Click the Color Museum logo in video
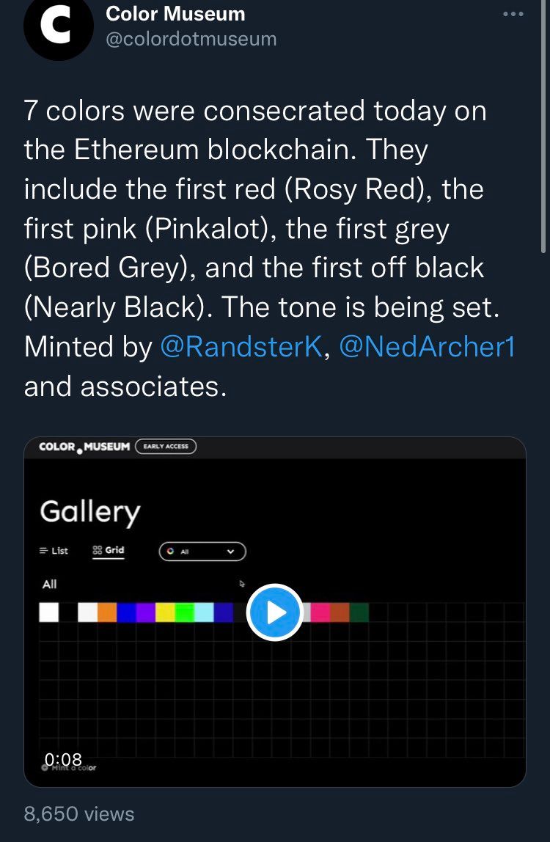Viewport: 550px width, 842px height. tap(84, 447)
